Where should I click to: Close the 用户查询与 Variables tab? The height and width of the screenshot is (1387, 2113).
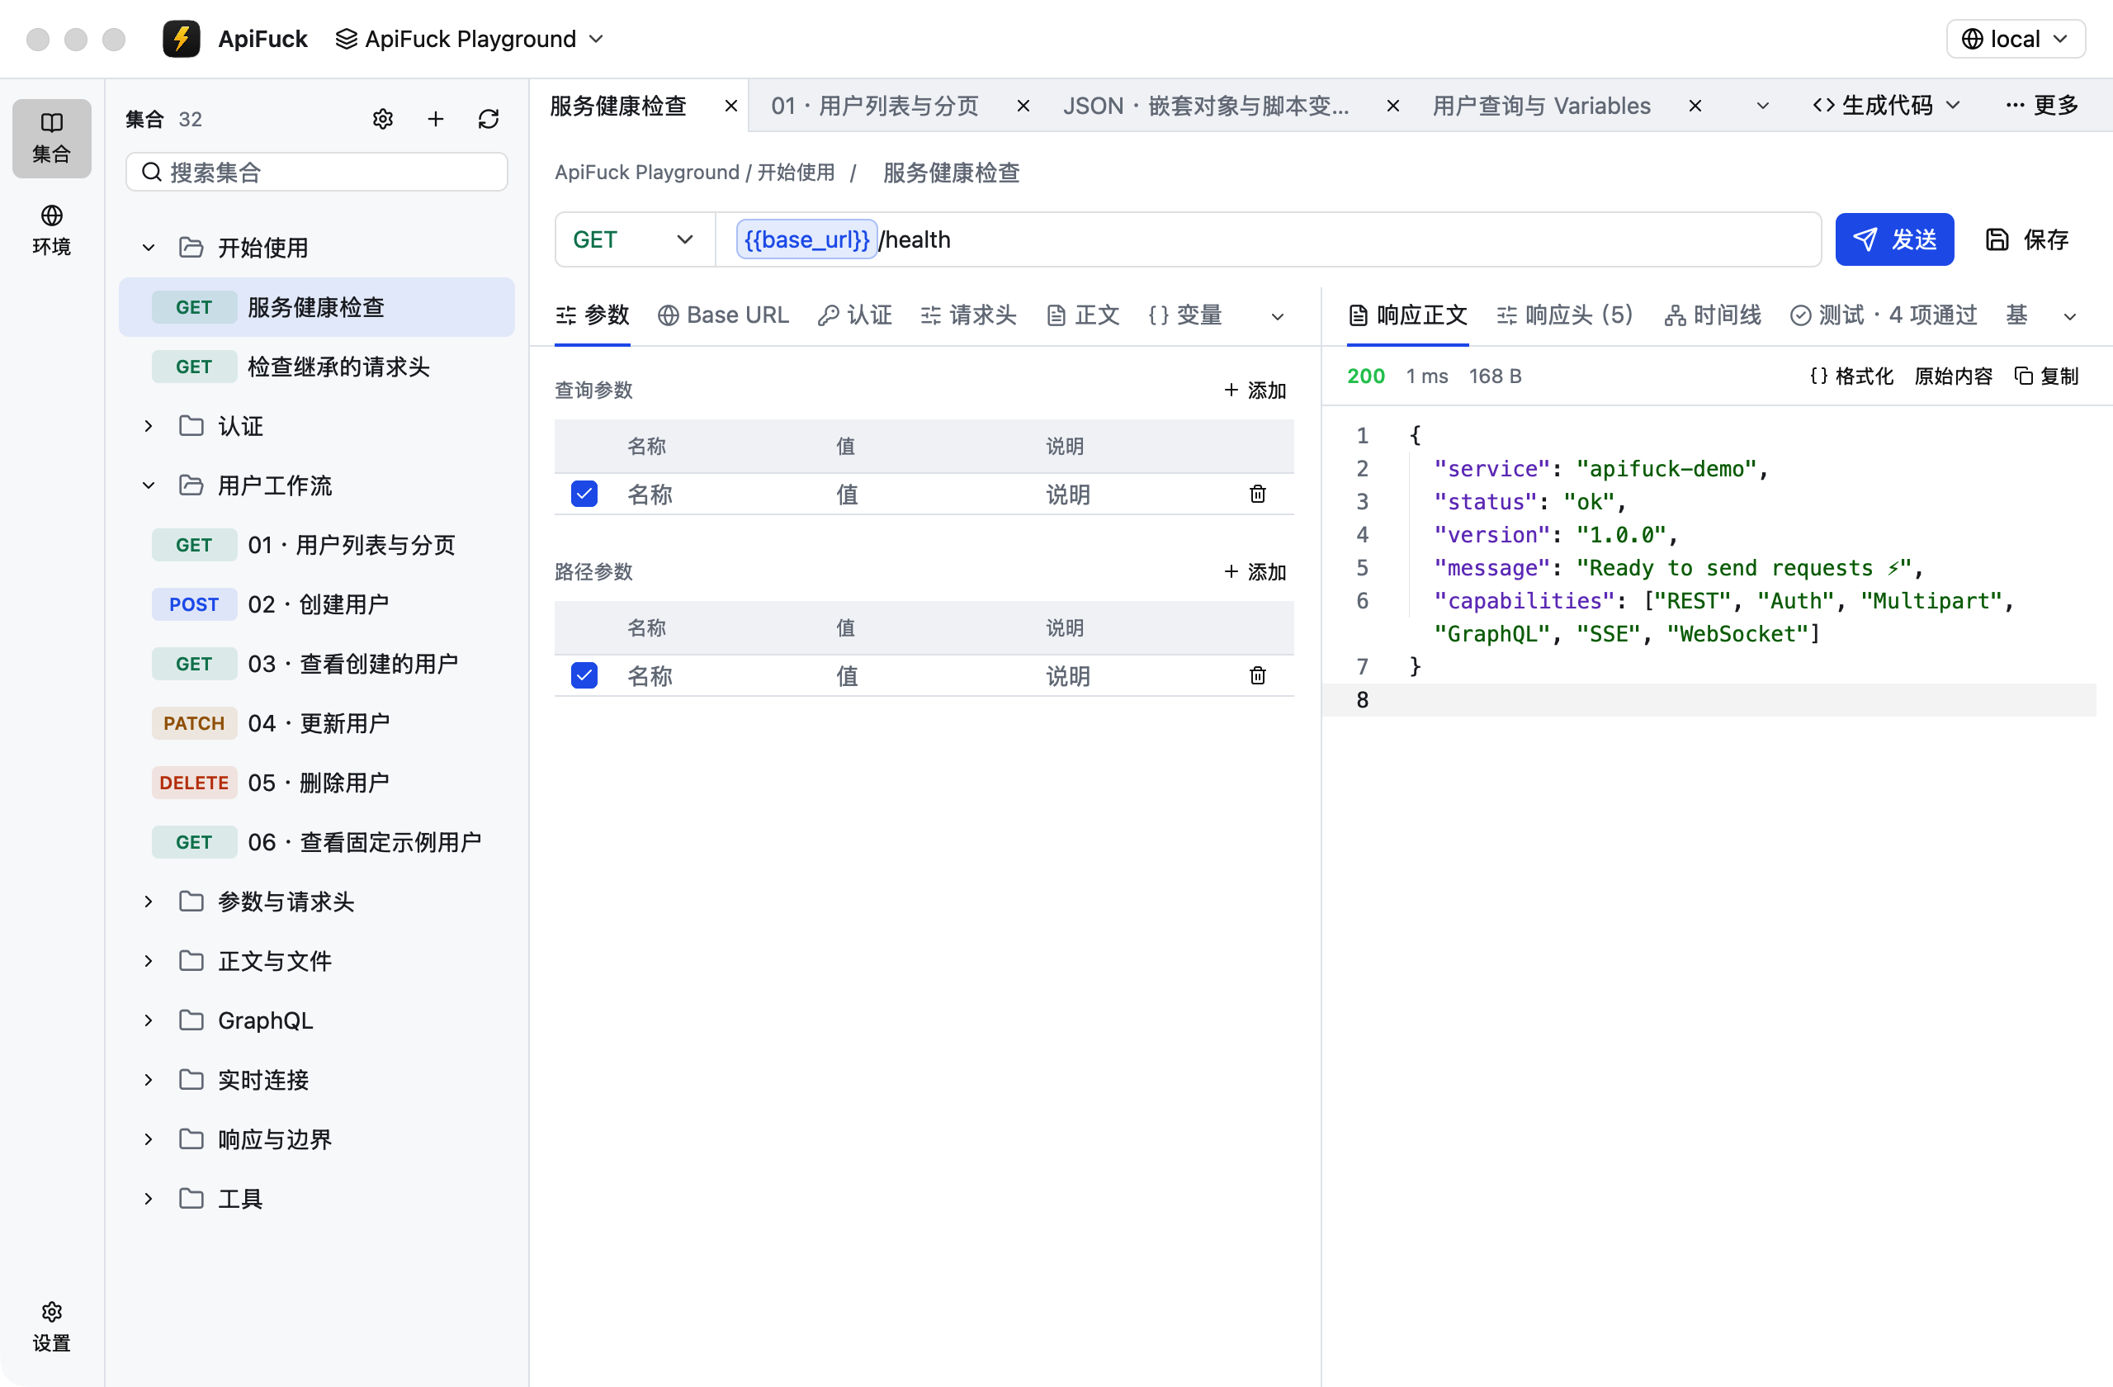(x=1695, y=106)
